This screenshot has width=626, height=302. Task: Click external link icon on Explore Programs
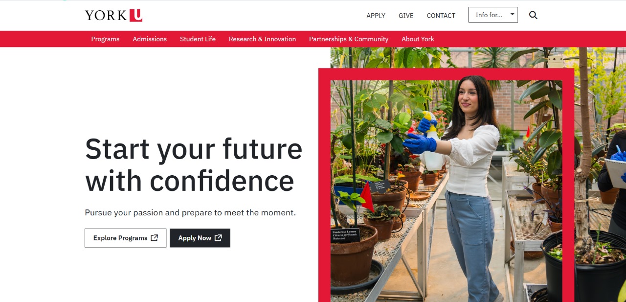click(x=155, y=238)
